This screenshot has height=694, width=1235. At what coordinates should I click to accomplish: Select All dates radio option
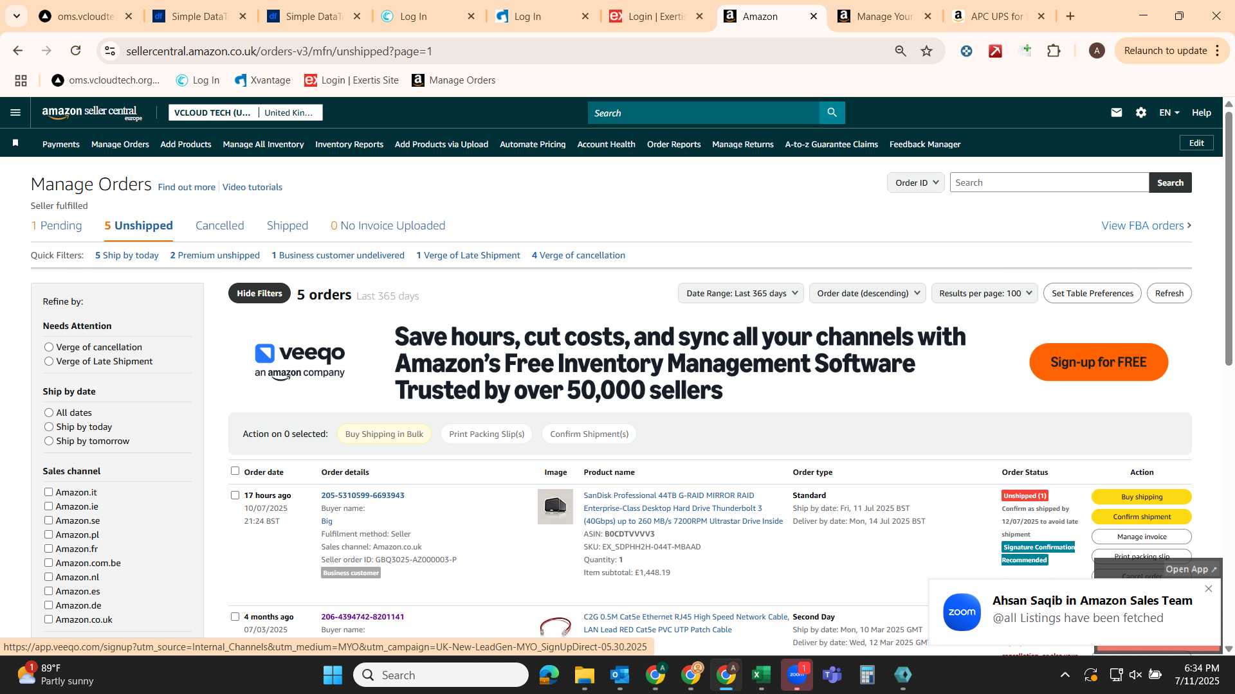click(x=48, y=413)
